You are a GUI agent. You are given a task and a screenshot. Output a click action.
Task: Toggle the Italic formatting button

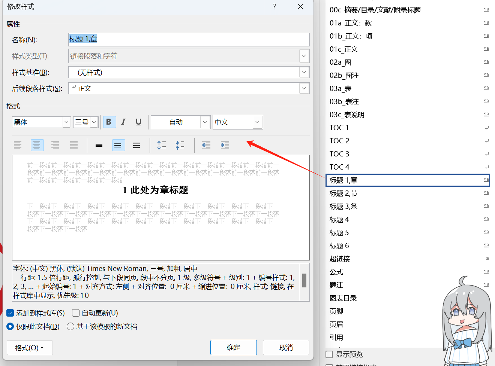(x=124, y=122)
